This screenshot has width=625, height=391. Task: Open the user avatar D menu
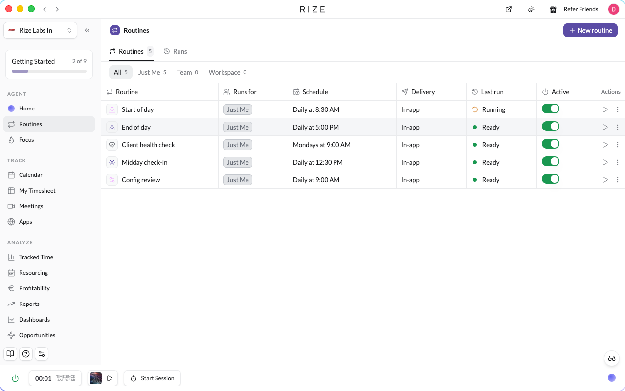tap(614, 9)
